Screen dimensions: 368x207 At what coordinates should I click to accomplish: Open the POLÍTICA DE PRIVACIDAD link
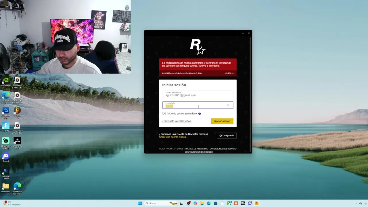point(196,149)
